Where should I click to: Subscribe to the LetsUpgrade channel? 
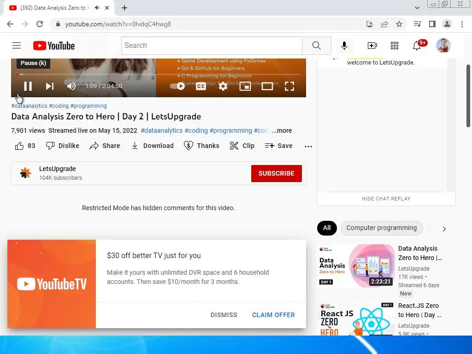click(x=277, y=173)
